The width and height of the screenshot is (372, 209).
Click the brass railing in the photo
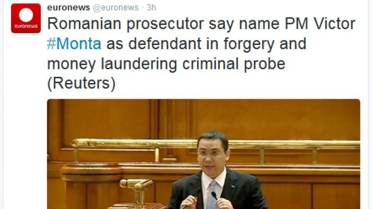[216, 144]
